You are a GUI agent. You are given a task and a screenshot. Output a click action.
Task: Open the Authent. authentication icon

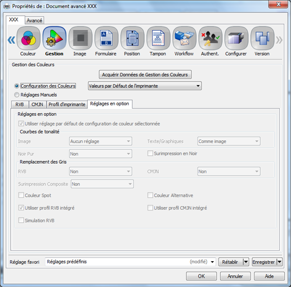(x=211, y=38)
